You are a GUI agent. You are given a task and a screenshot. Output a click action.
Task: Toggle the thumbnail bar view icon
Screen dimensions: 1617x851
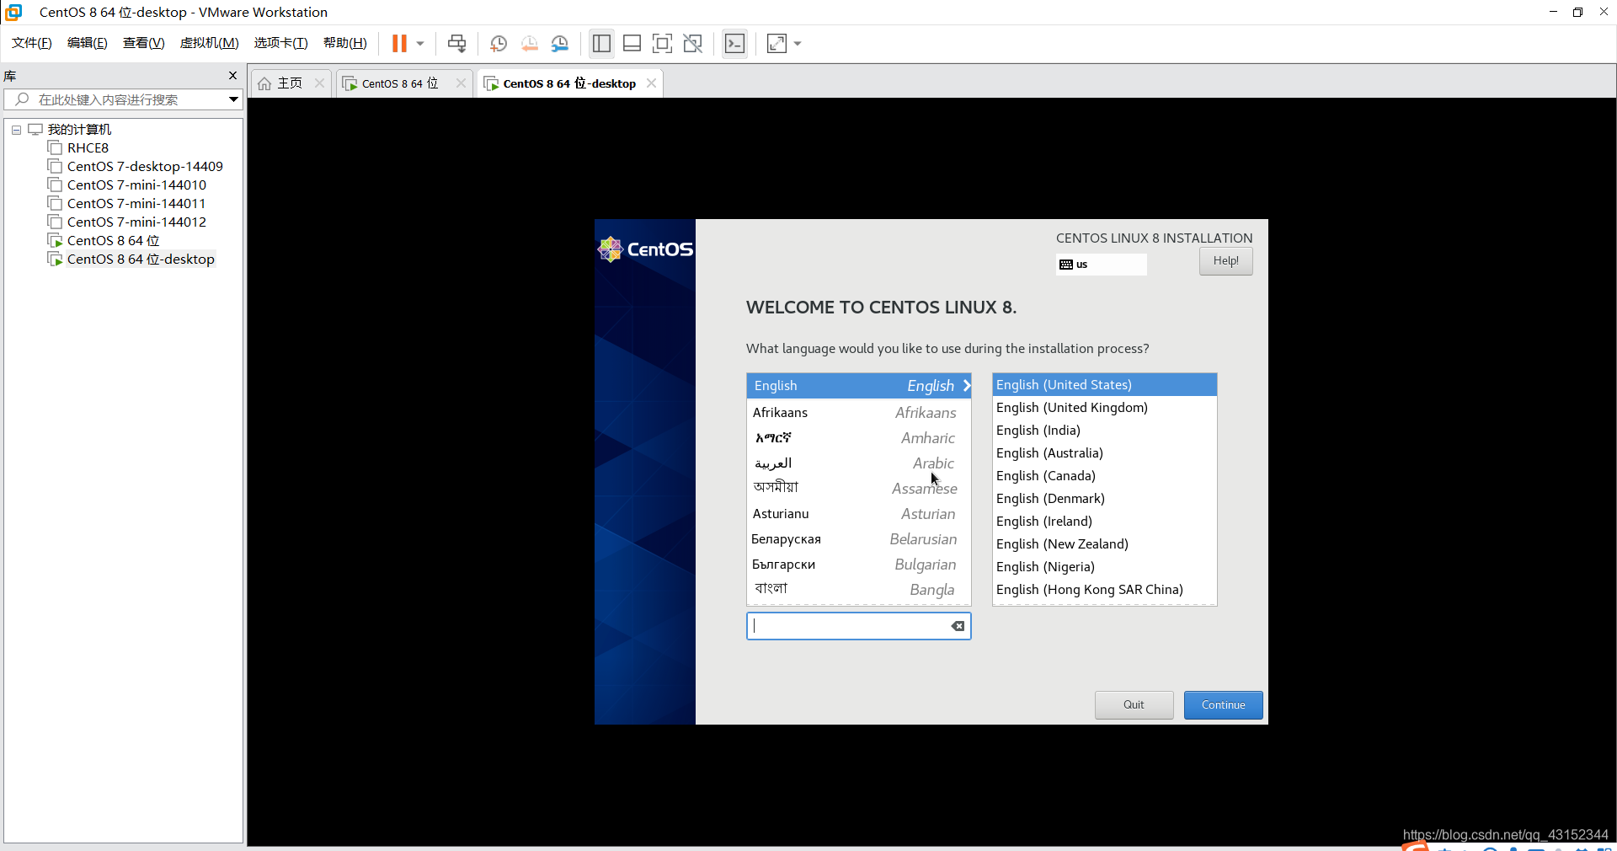[632, 43]
